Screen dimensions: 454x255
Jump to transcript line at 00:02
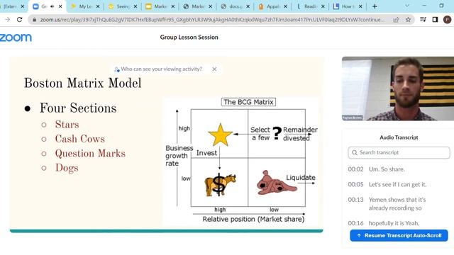355,169
